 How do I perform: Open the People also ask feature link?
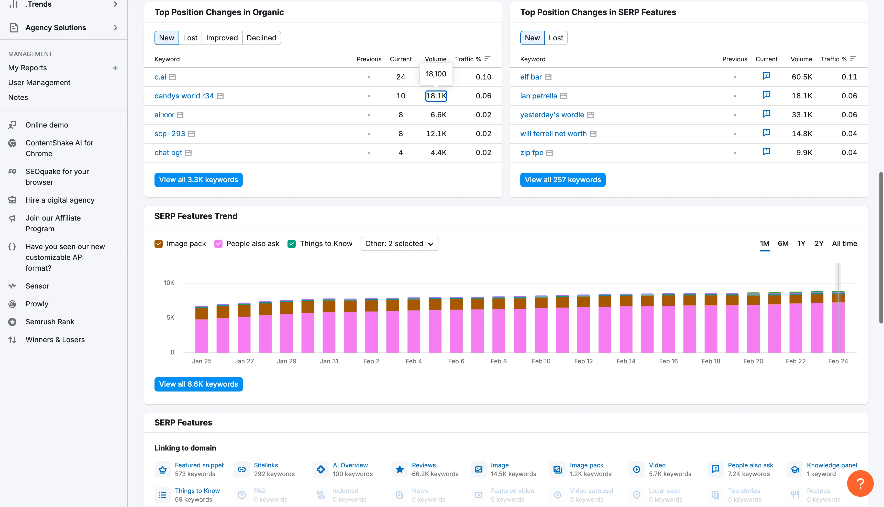click(x=750, y=465)
